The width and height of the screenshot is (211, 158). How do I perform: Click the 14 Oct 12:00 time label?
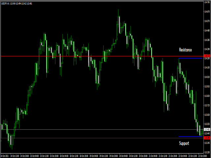pyautogui.click(x=15, y=156)
